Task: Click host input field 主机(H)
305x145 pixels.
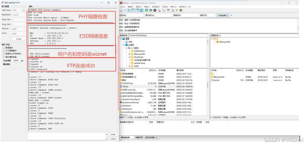Action: point(135,15)
